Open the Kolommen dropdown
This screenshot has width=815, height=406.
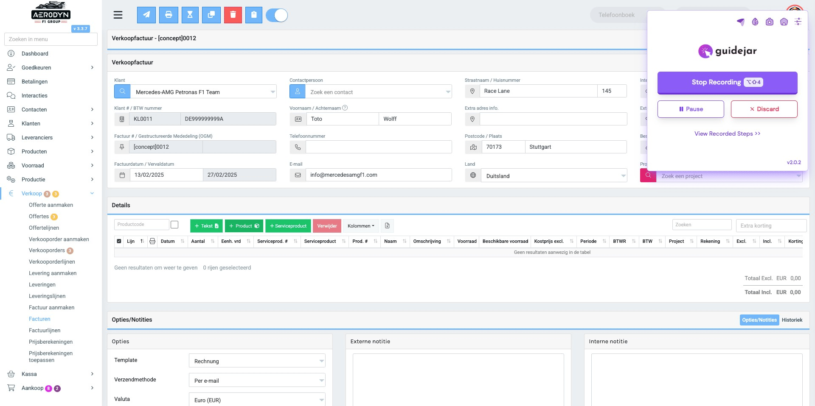coord(361,226)
